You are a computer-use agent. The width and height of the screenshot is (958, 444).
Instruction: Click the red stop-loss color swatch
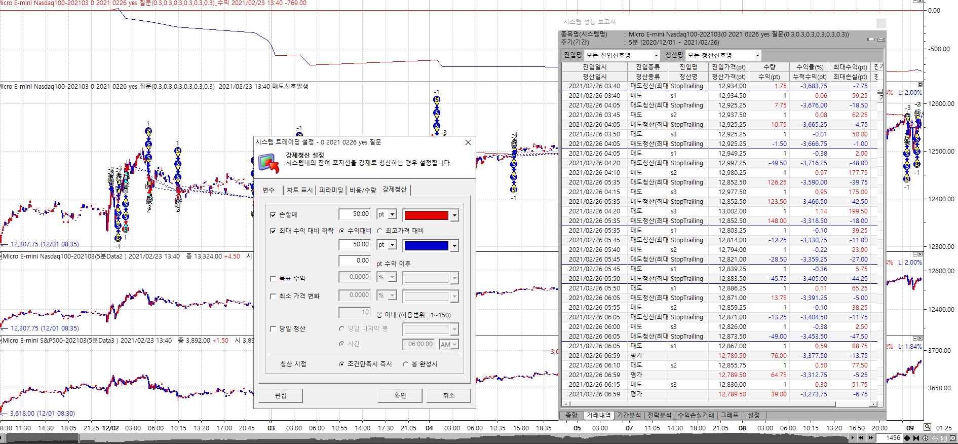pos(426,215)
